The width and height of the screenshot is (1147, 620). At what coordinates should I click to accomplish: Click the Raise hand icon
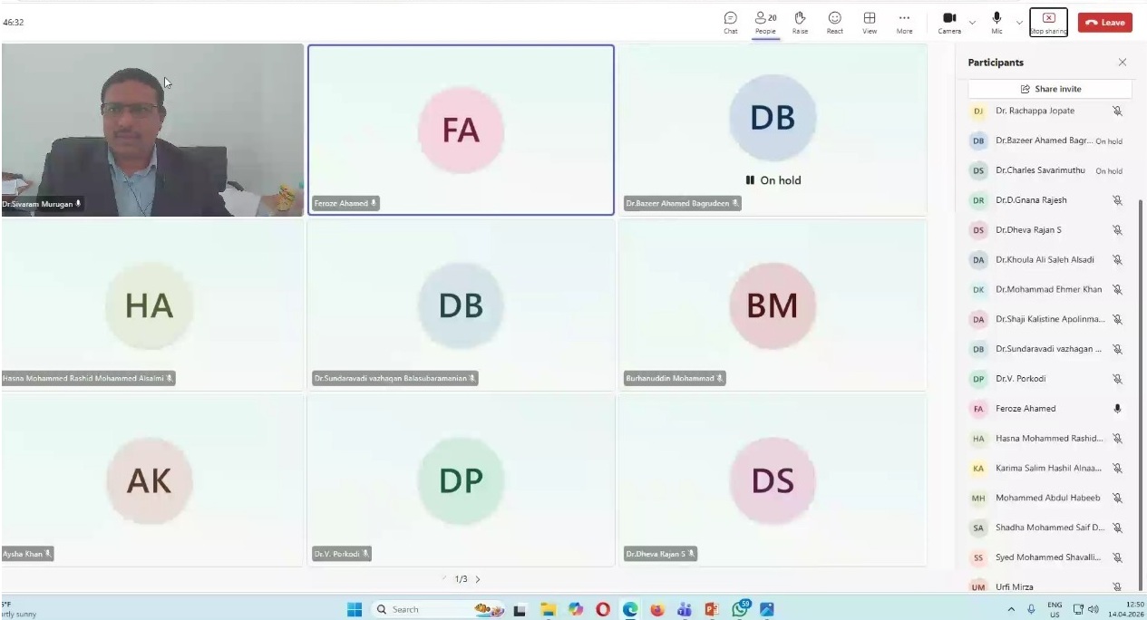(800, 22)
